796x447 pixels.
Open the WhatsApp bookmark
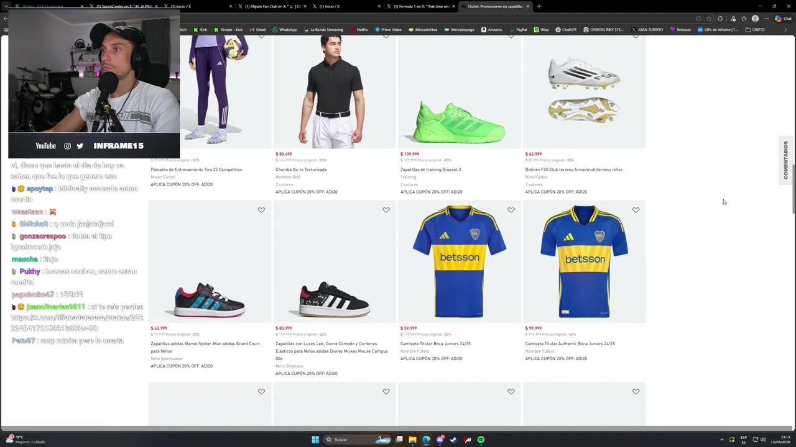[x=285, y=30]
